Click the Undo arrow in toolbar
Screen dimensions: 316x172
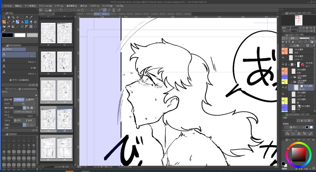[61, 10]
